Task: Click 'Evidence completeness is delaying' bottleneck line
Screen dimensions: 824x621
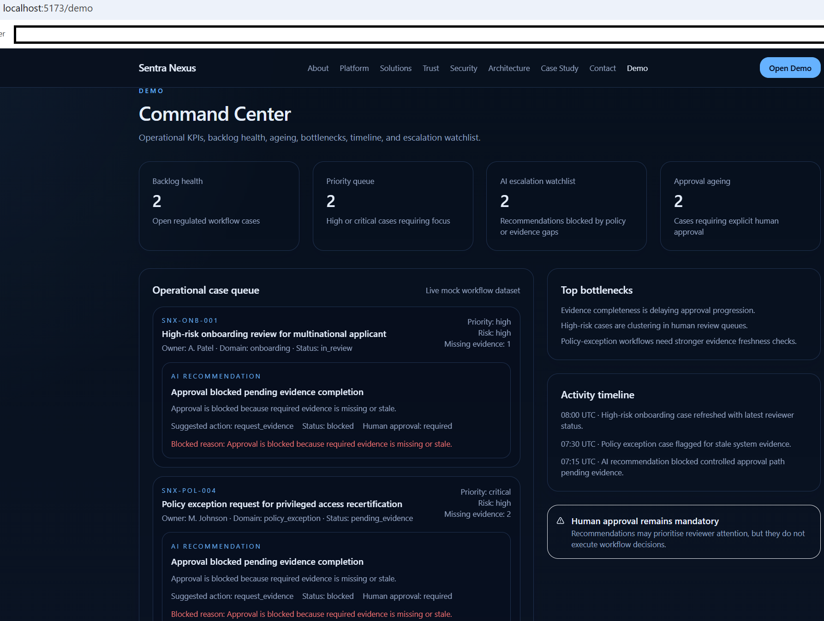Action: point(658,310)
